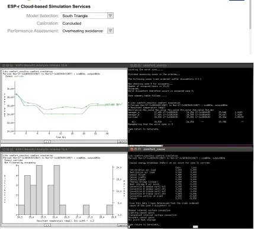
Task: Click Air point heat storage line
Action: coord(143,220)
